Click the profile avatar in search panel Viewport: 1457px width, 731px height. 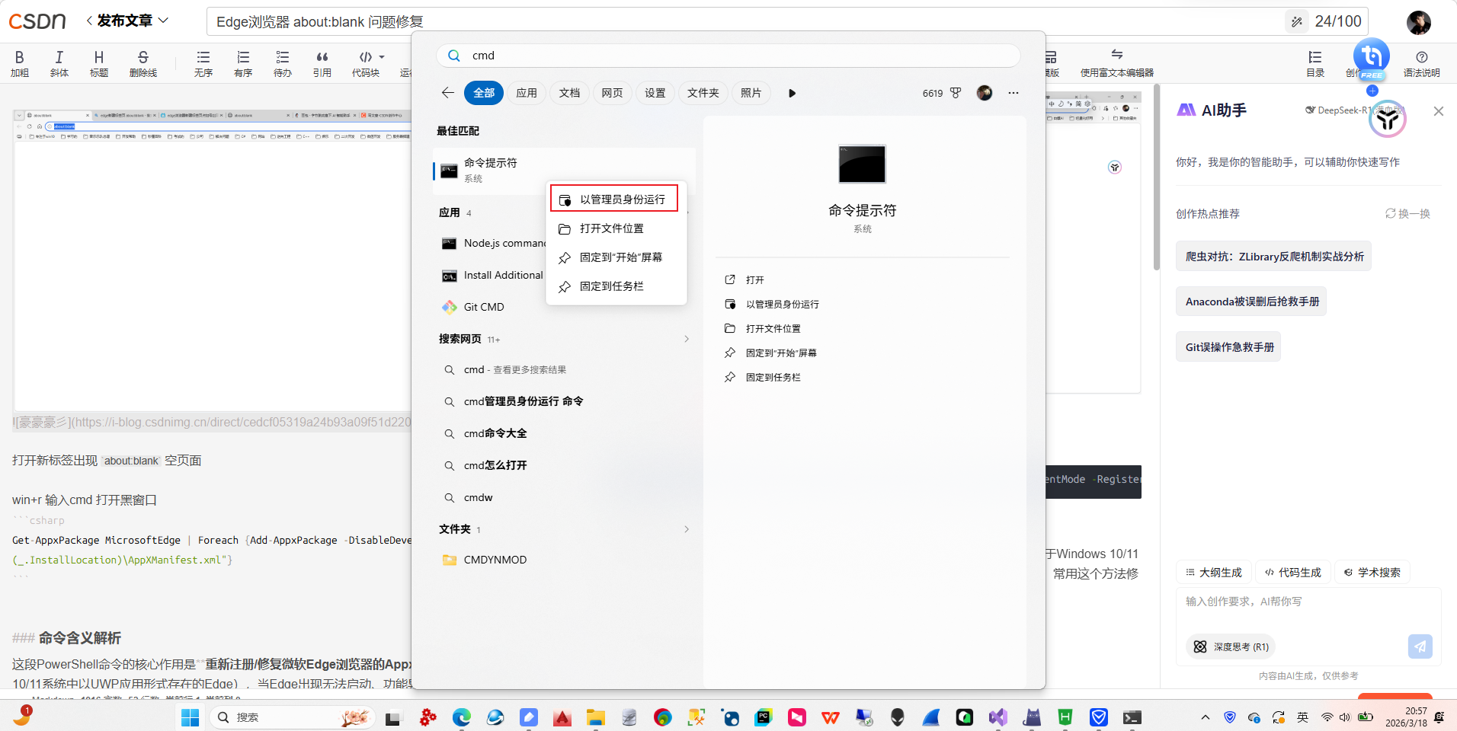[x=985, y=93]
